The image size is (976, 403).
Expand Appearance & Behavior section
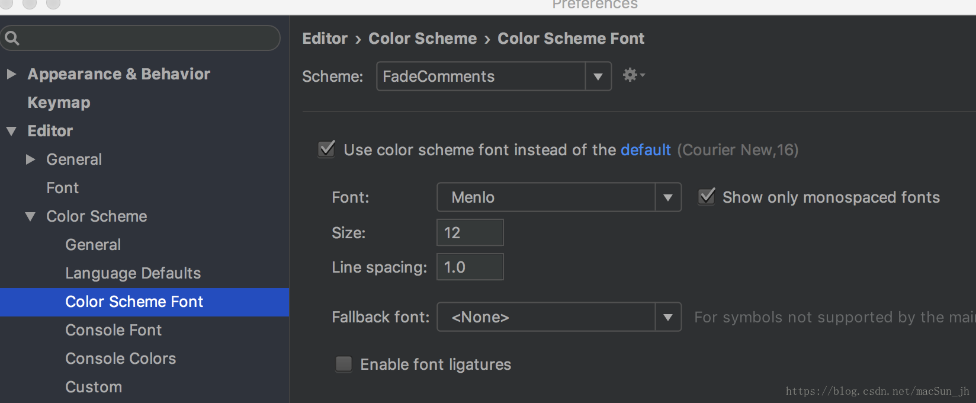(x=11, y=74)
